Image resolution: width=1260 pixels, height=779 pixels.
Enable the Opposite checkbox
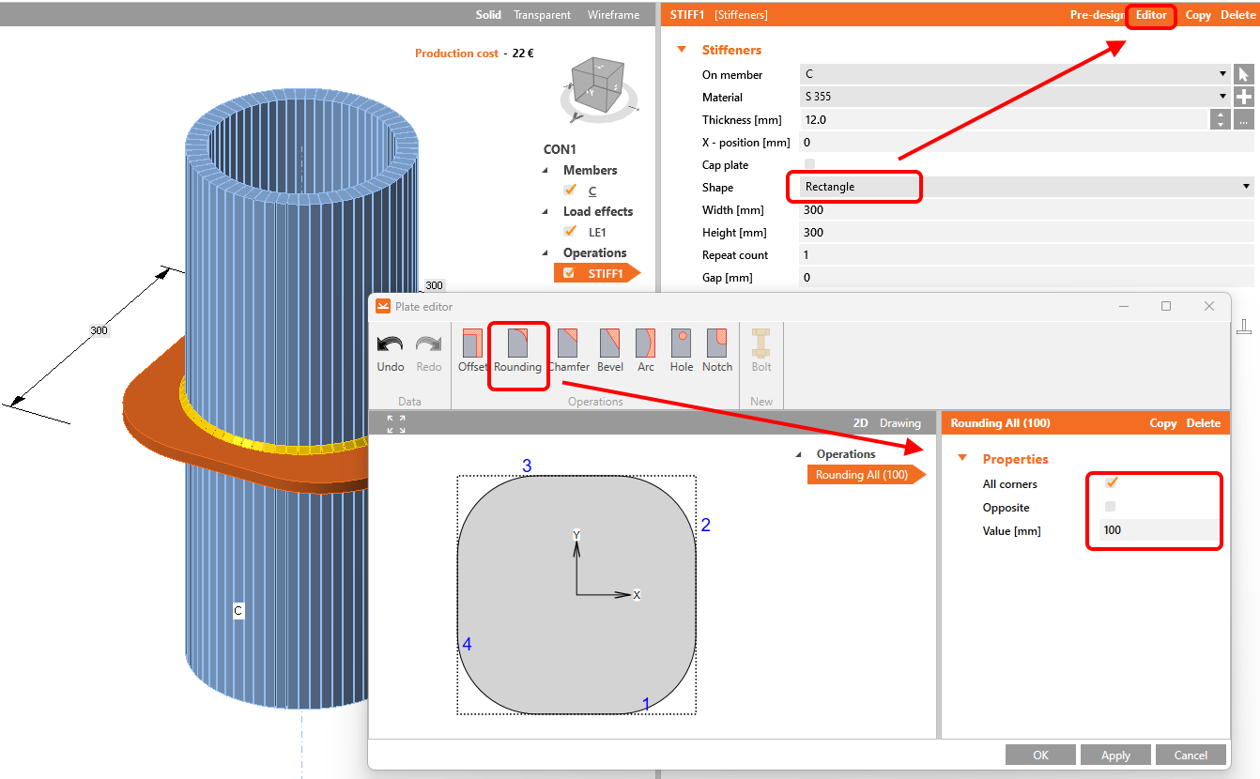pos(1111,507)
